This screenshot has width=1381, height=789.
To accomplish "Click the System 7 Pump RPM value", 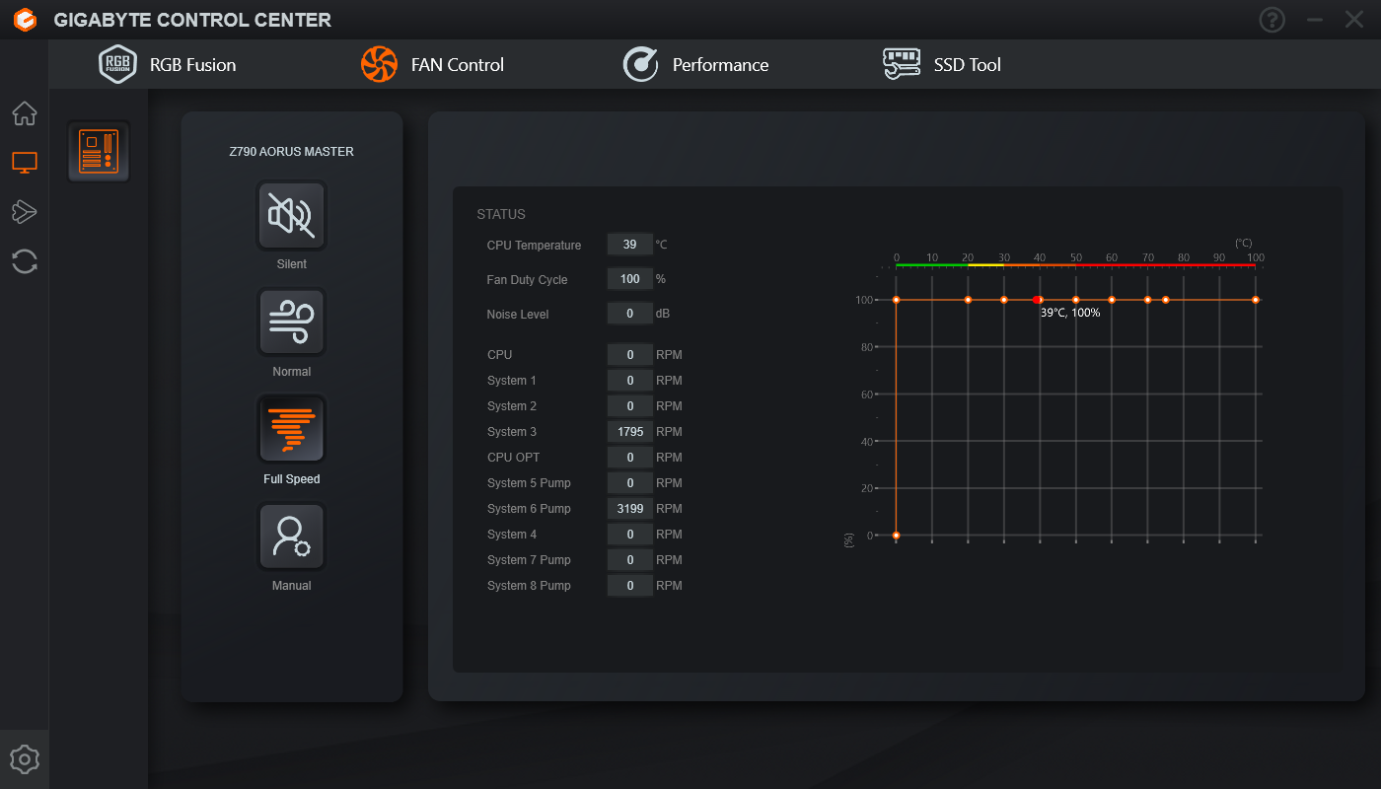I will pos(629,560).
